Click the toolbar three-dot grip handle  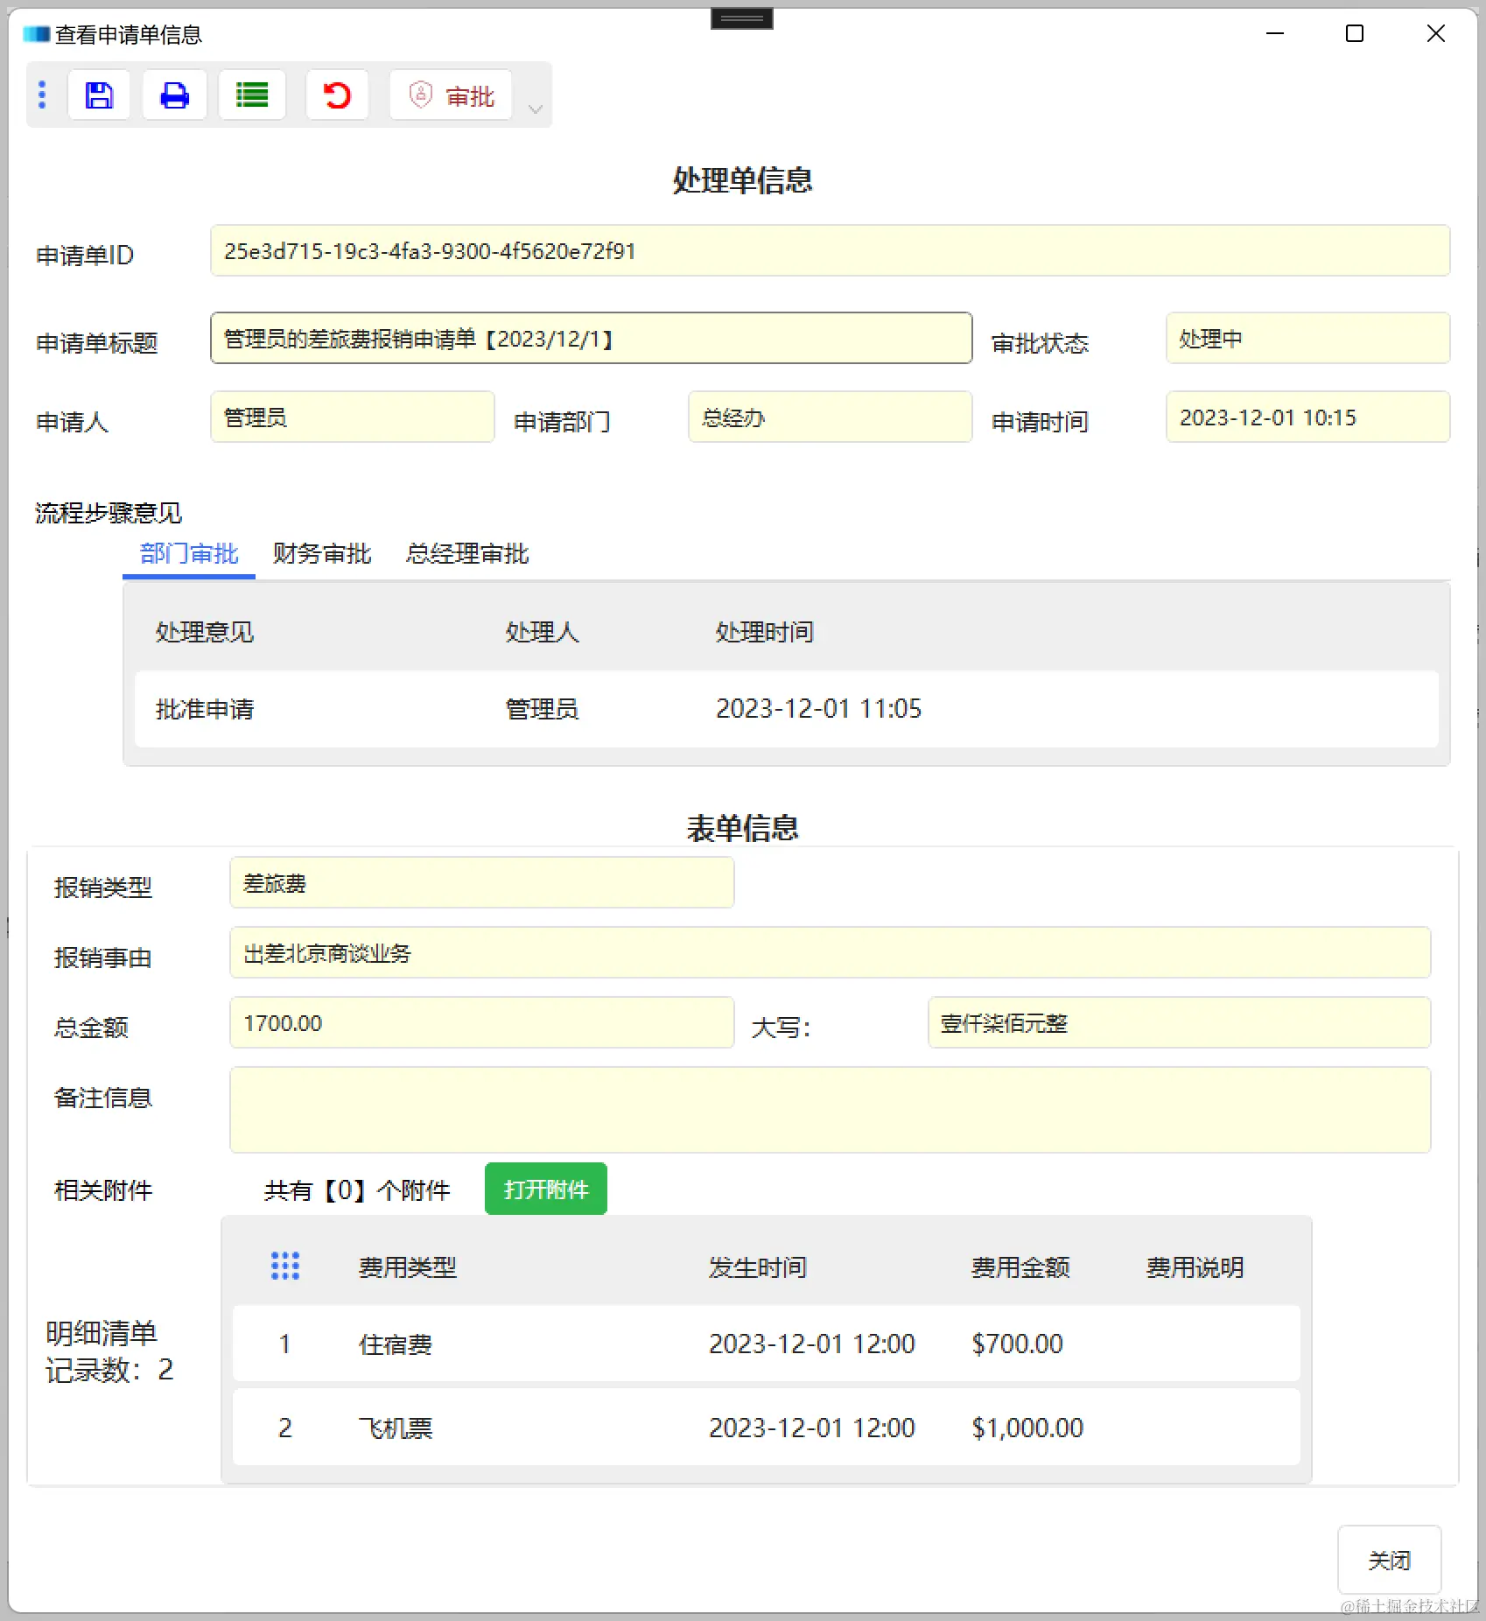pyautogui.click(x=42, y=95)
